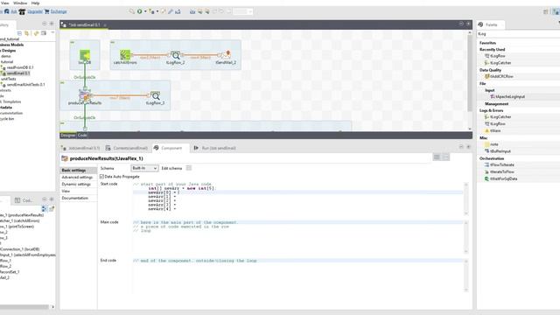Viewport: 560px width, 315px height.
Task: Open the Run button dropdown arrow
Action: 145,11
